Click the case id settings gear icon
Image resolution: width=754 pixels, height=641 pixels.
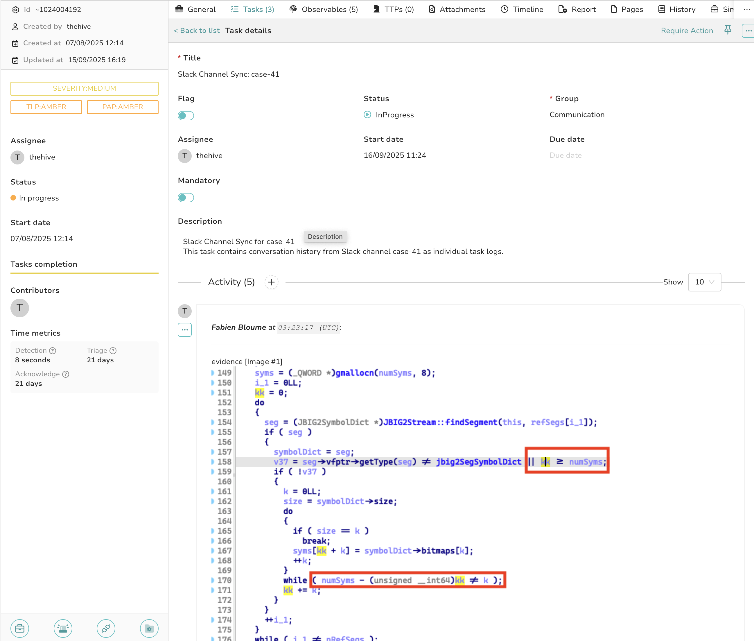coord(15,10)
